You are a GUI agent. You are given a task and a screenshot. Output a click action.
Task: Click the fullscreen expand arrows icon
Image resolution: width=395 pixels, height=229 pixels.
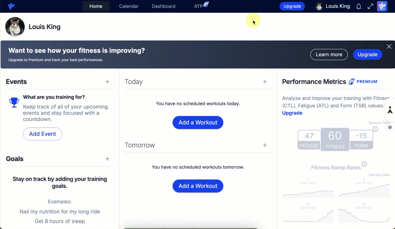click(370, 6)
